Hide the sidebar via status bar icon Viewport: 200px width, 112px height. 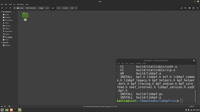click(x=9, y=106)
